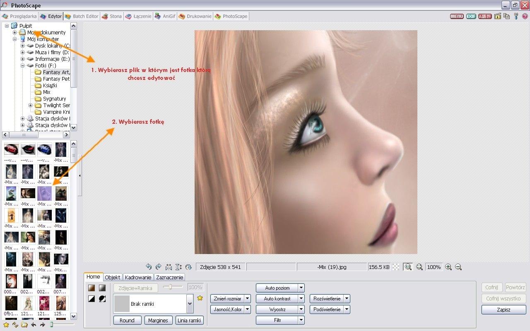The height and width of the screenshot is (331, 530).
Task: Apply the black and white effect icon
Action: pos(92,298)
